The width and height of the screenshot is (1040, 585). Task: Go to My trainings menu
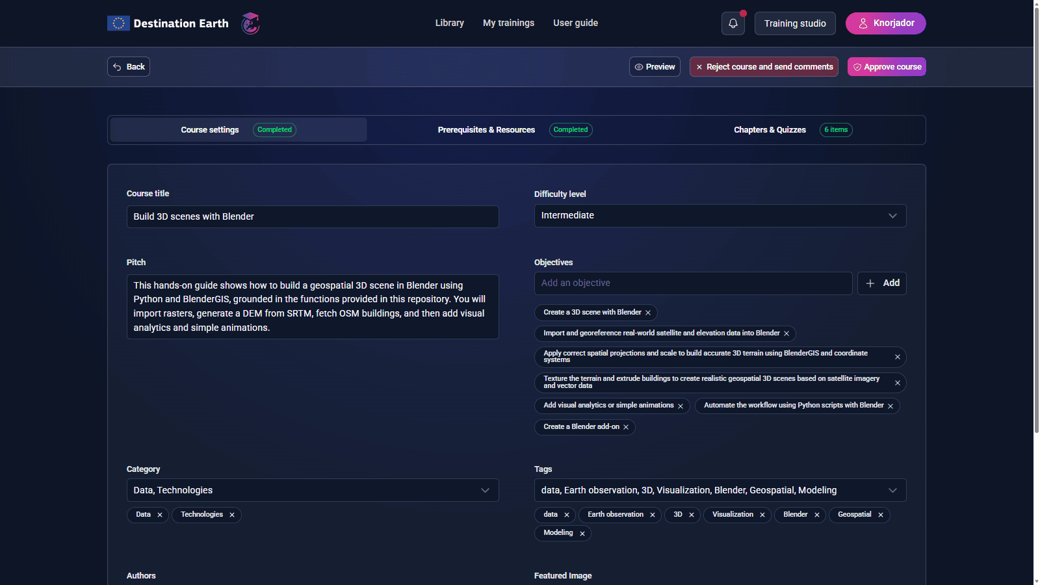(x=508, y=23)
